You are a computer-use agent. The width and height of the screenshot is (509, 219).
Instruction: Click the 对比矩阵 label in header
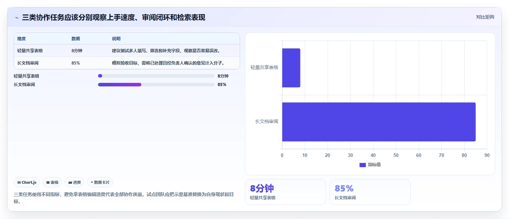pyautogui.click(x=485, y=17)
